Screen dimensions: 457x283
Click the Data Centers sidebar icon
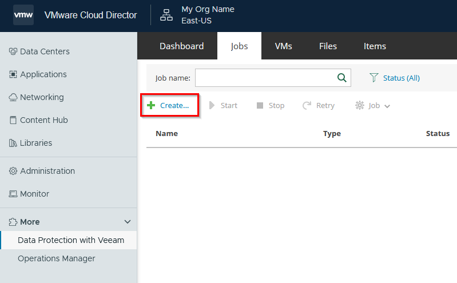click(13, 51)
